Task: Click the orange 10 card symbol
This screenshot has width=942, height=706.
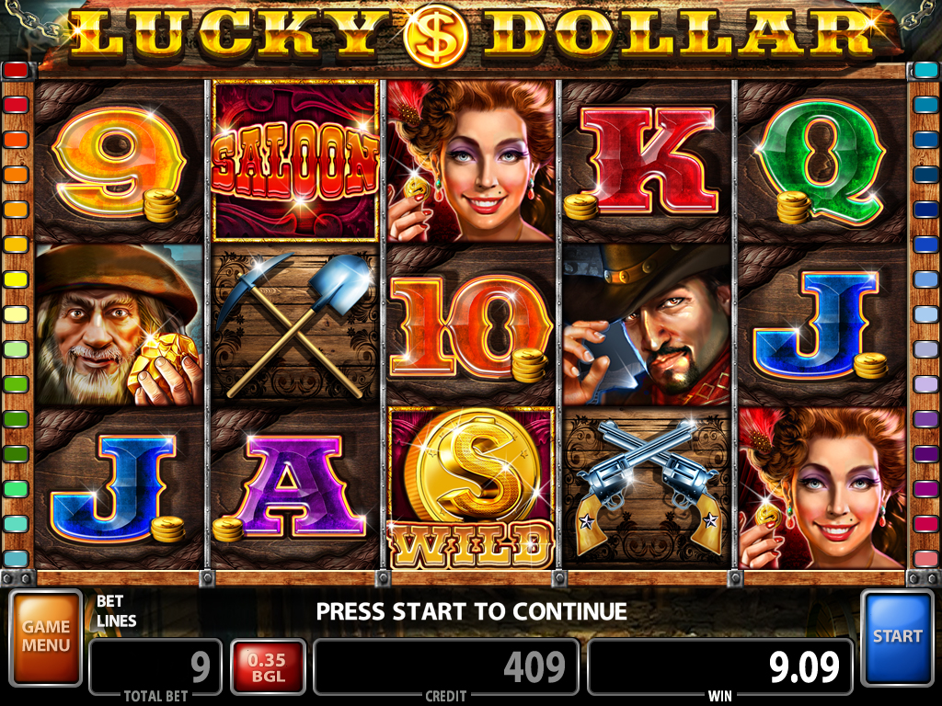Action: 471,325
